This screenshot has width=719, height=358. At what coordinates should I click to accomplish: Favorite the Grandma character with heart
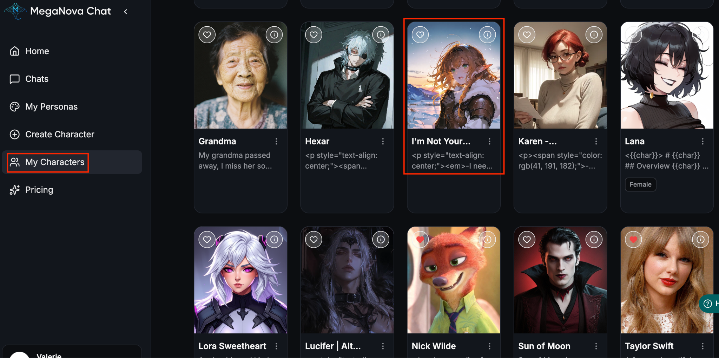tap(207, 35)
